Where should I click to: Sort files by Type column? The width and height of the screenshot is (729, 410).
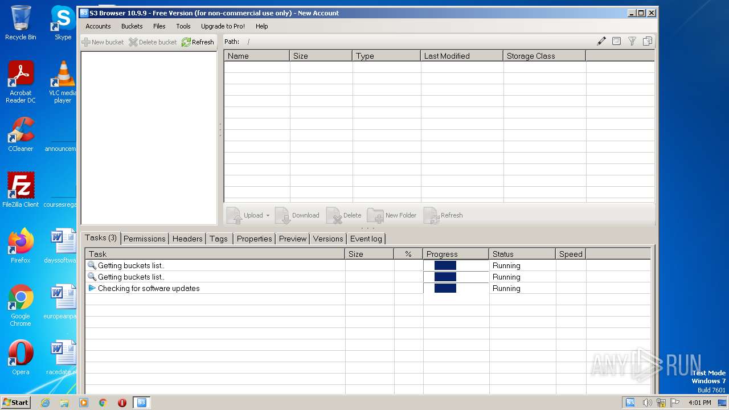(x=387, y=56)
